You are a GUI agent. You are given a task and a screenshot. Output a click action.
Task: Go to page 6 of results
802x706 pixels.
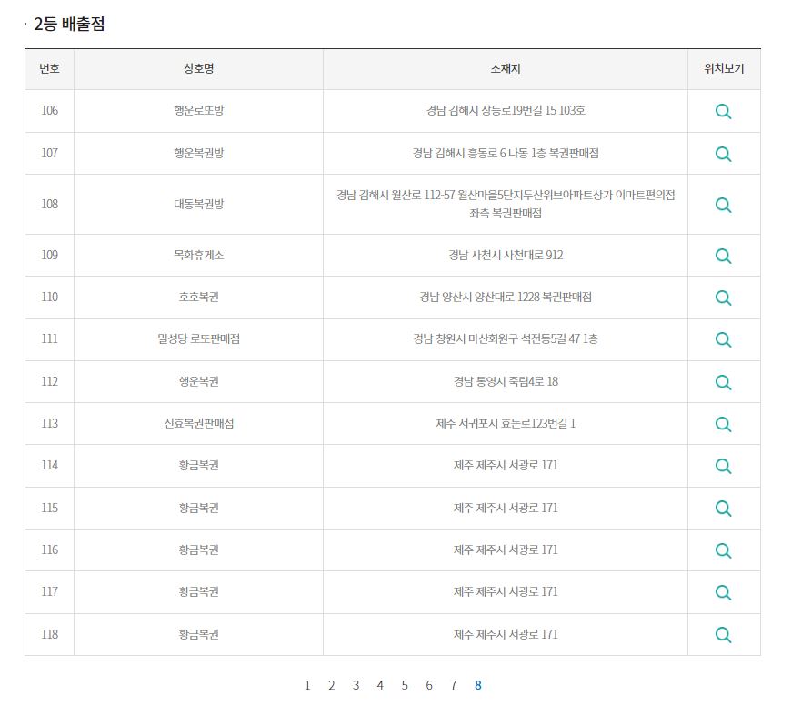click(429, 685)
